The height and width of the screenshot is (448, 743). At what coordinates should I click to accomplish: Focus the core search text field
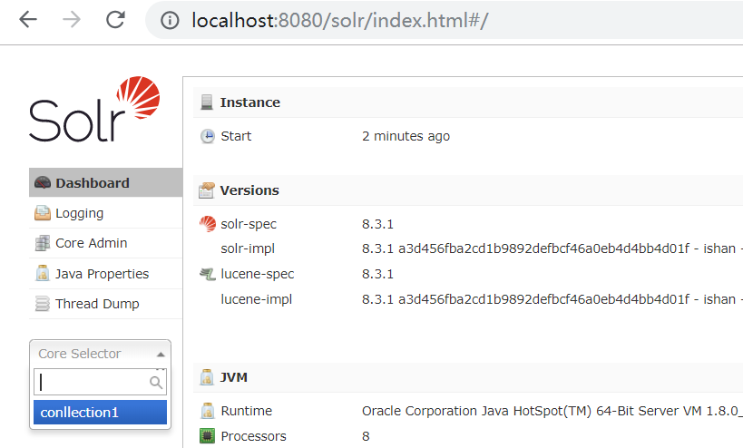pos(91,383)
